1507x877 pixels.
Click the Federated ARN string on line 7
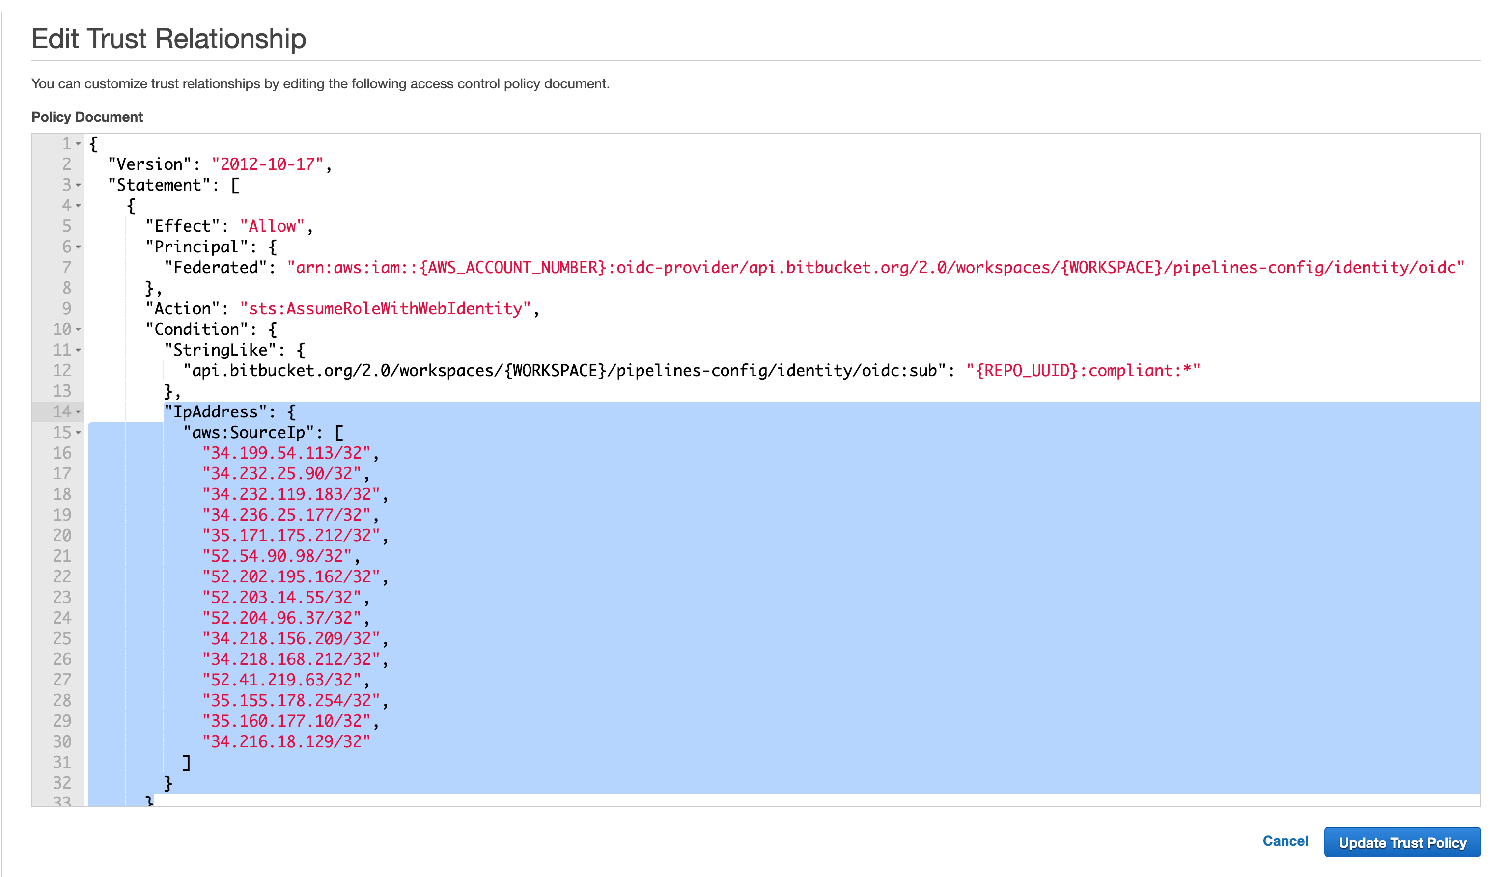click(875, 268)
